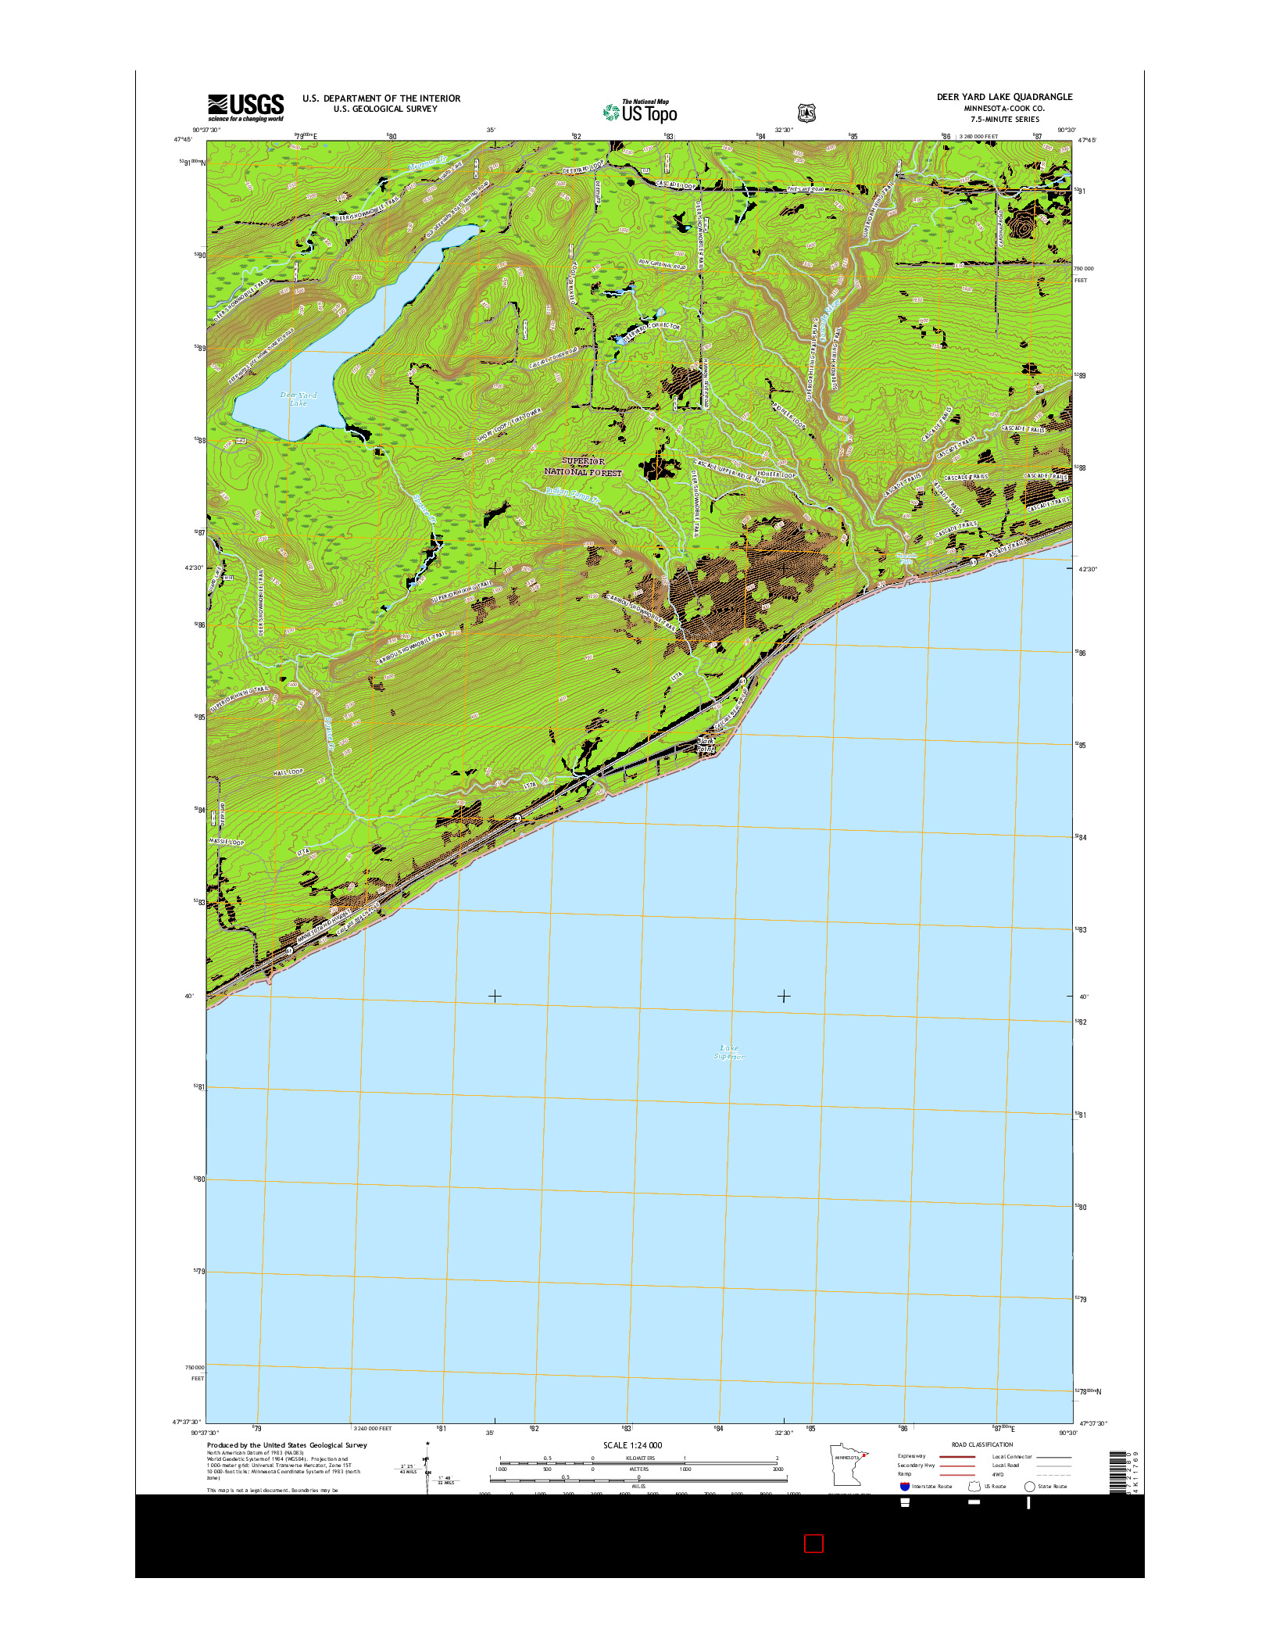Click the "SCALE 1:24 000" text
Viewport: 1280px width, 1632px height.
click(632, 1445)
